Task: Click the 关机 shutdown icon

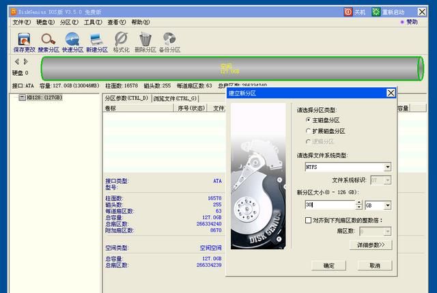Action: coord(348,12)
